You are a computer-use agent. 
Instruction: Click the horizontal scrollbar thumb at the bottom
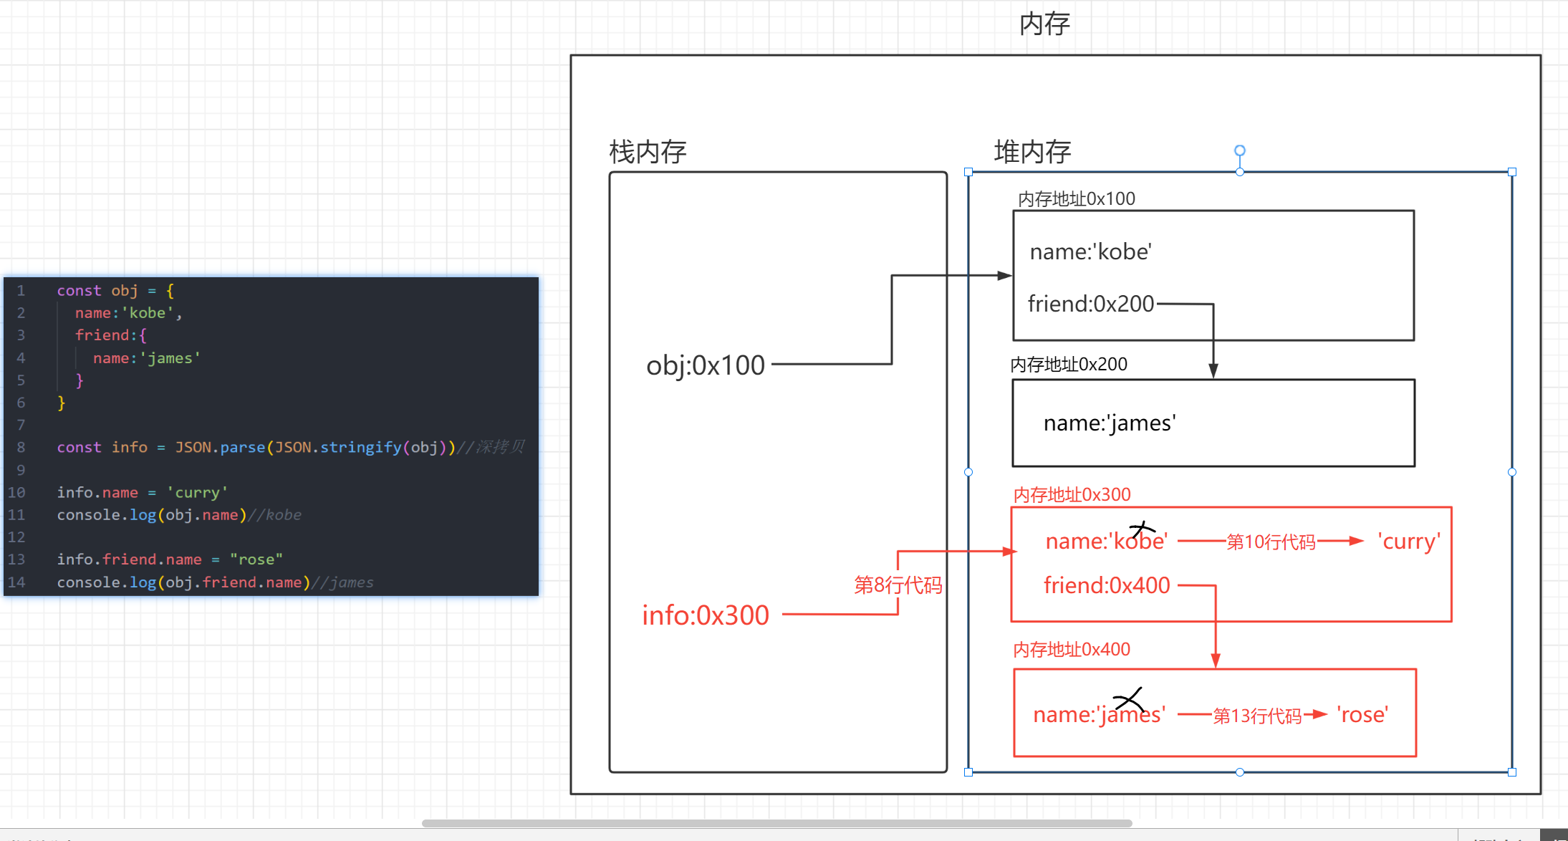click(777, 823)
